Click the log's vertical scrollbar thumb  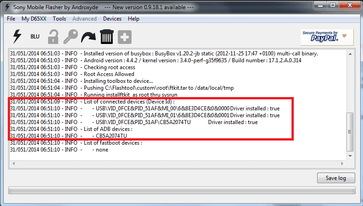pos(350,132)
